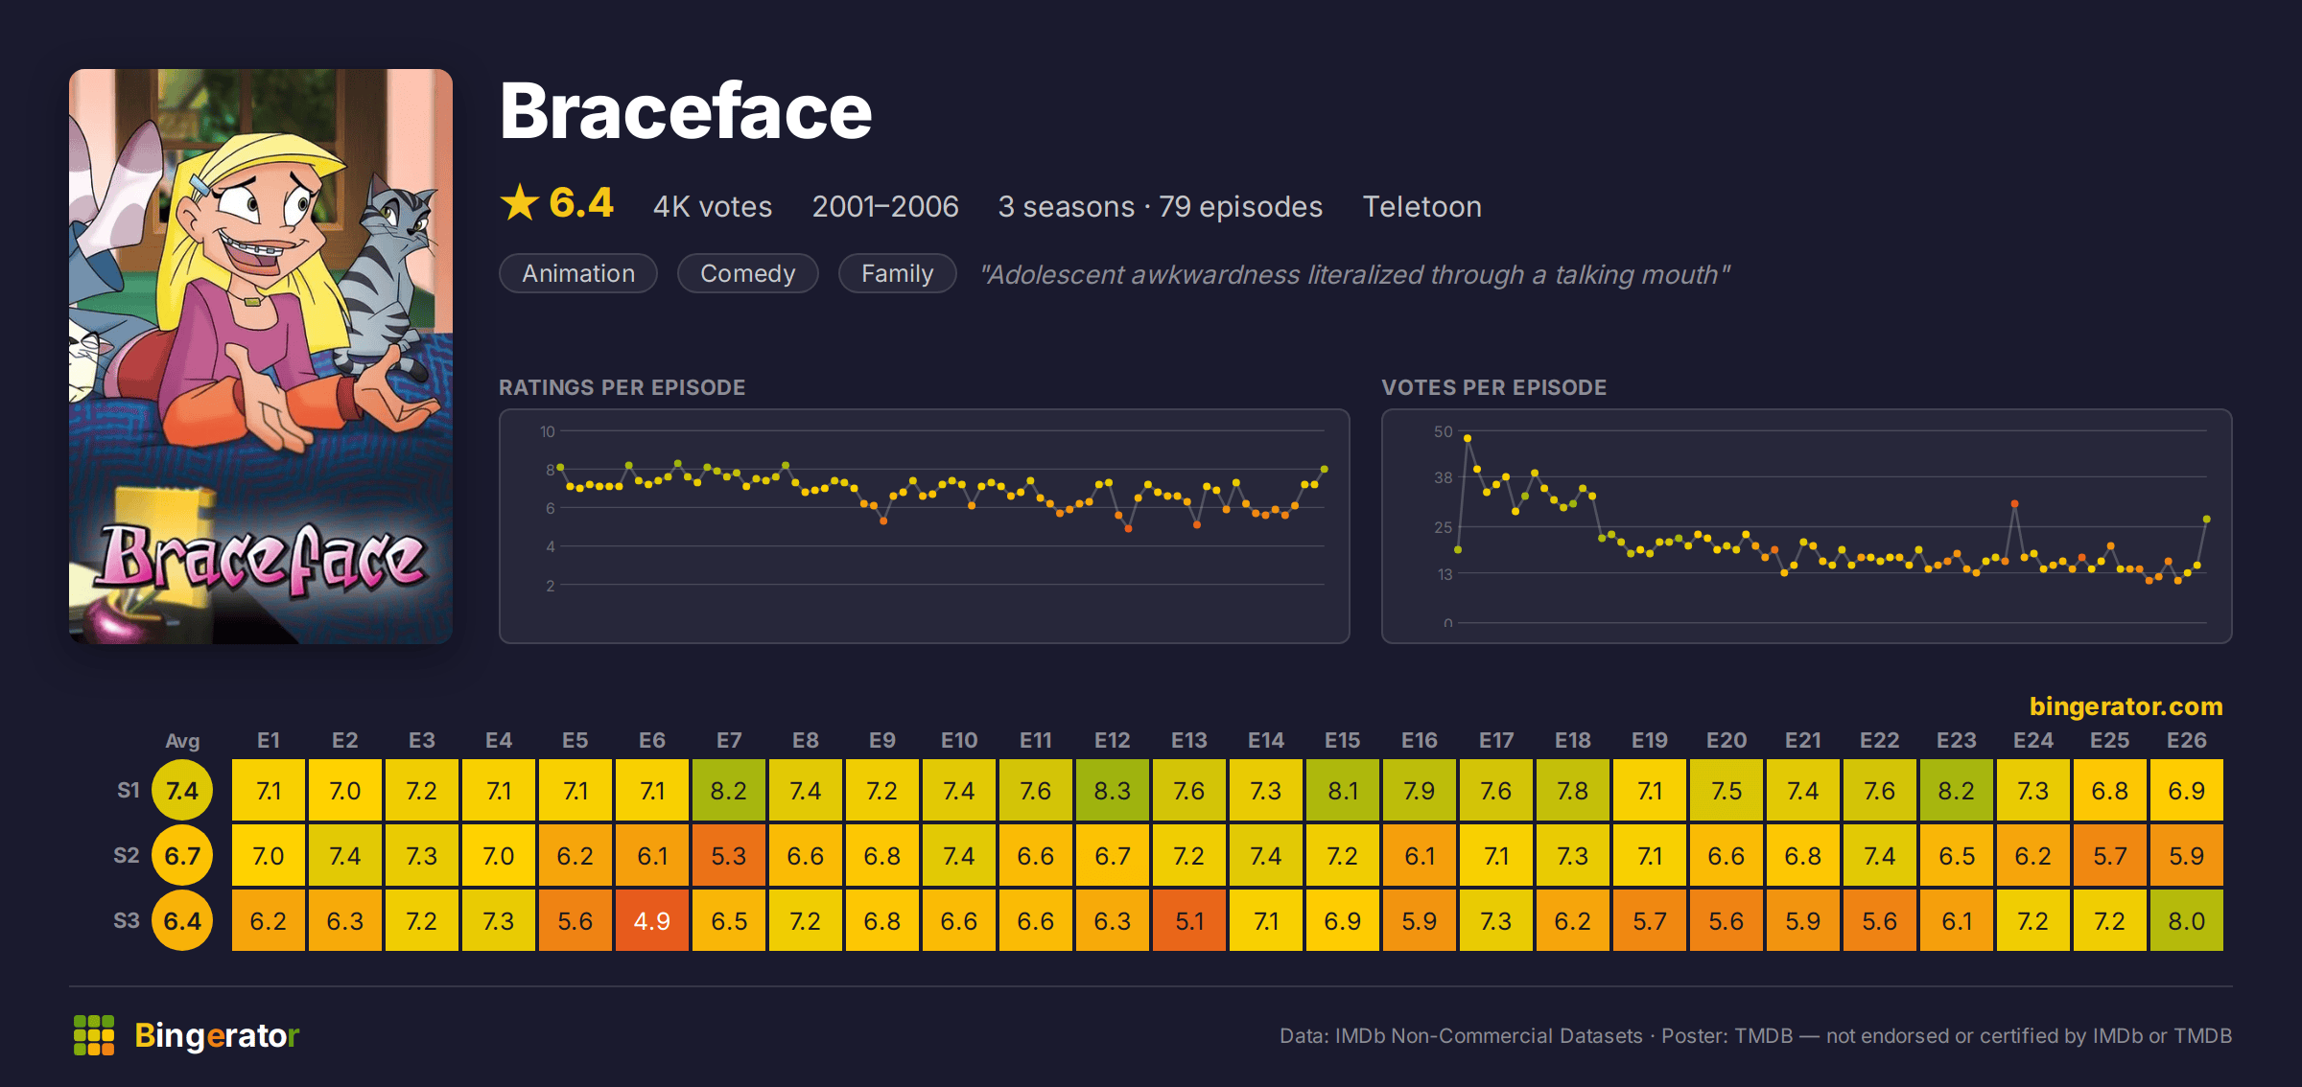The image size is (2302, 1087).
Task: Click the Bingerator grid logo icon
Action: 94,1035
